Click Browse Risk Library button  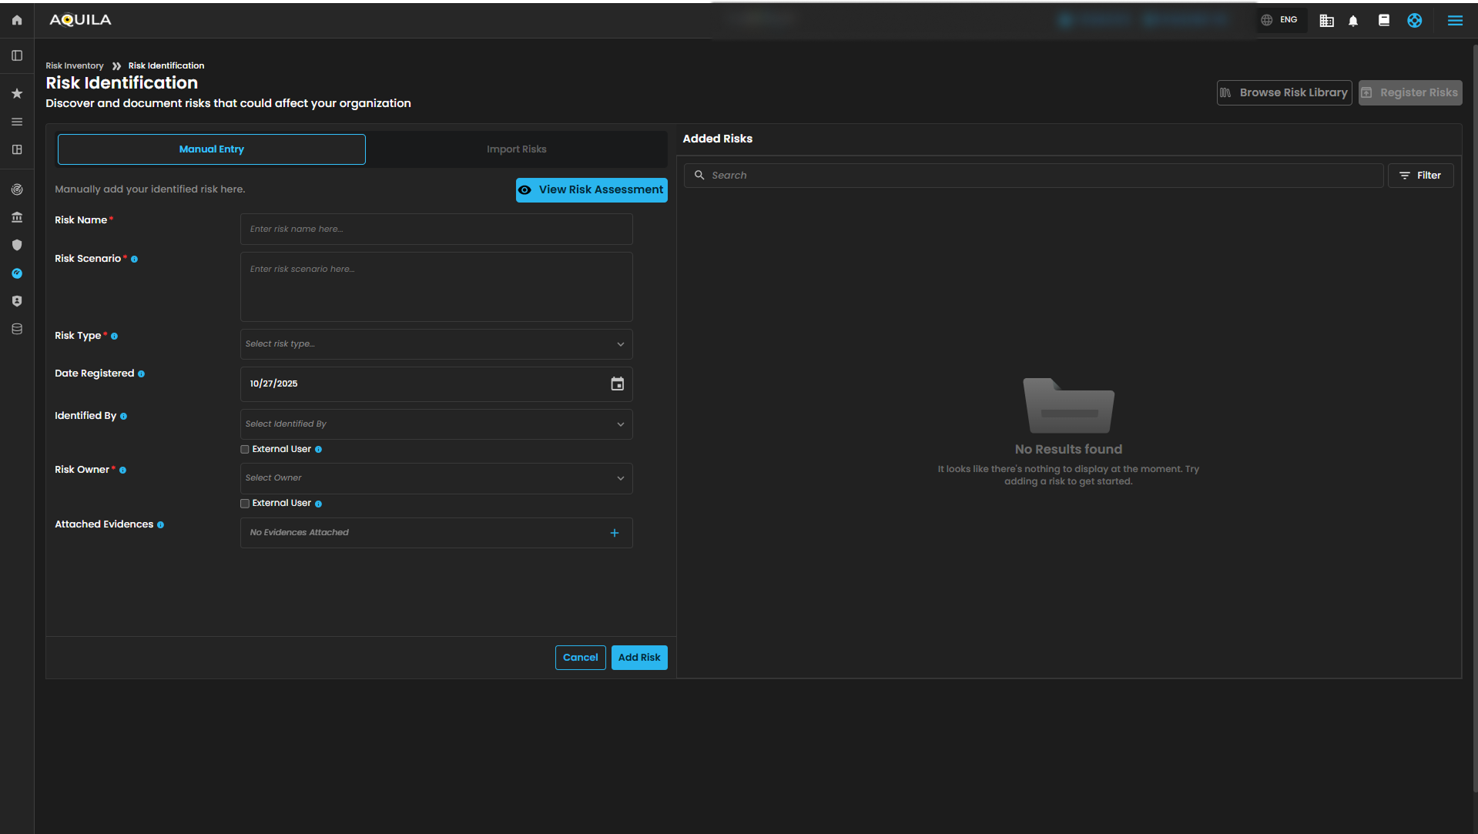pyautogui.click(x=1284, y=92)
